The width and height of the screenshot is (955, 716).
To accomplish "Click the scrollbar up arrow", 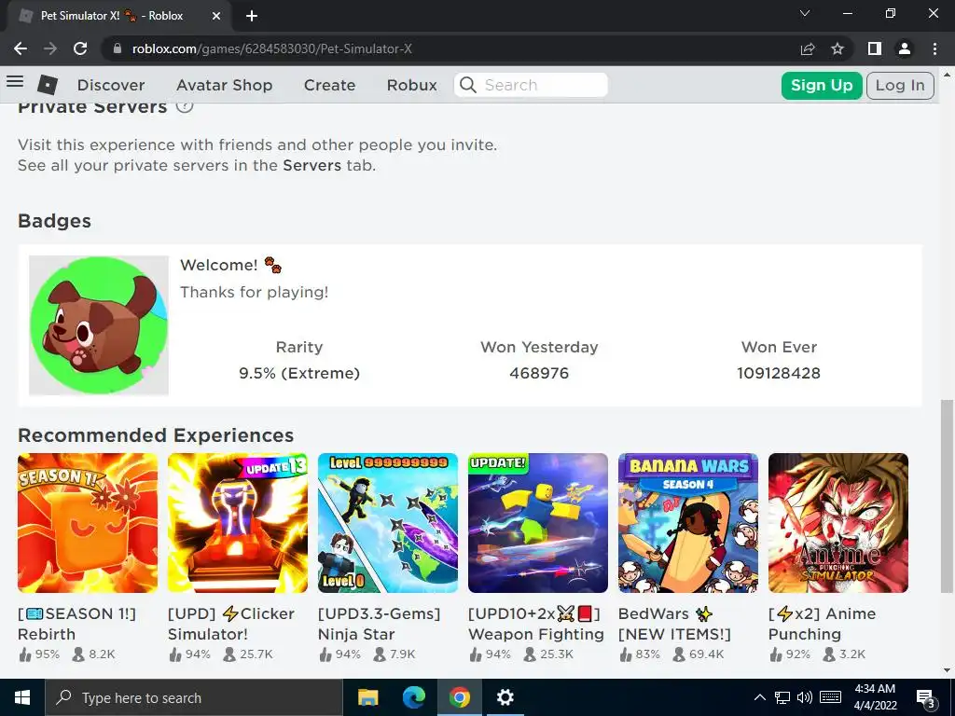I will (x=947, y=75).
